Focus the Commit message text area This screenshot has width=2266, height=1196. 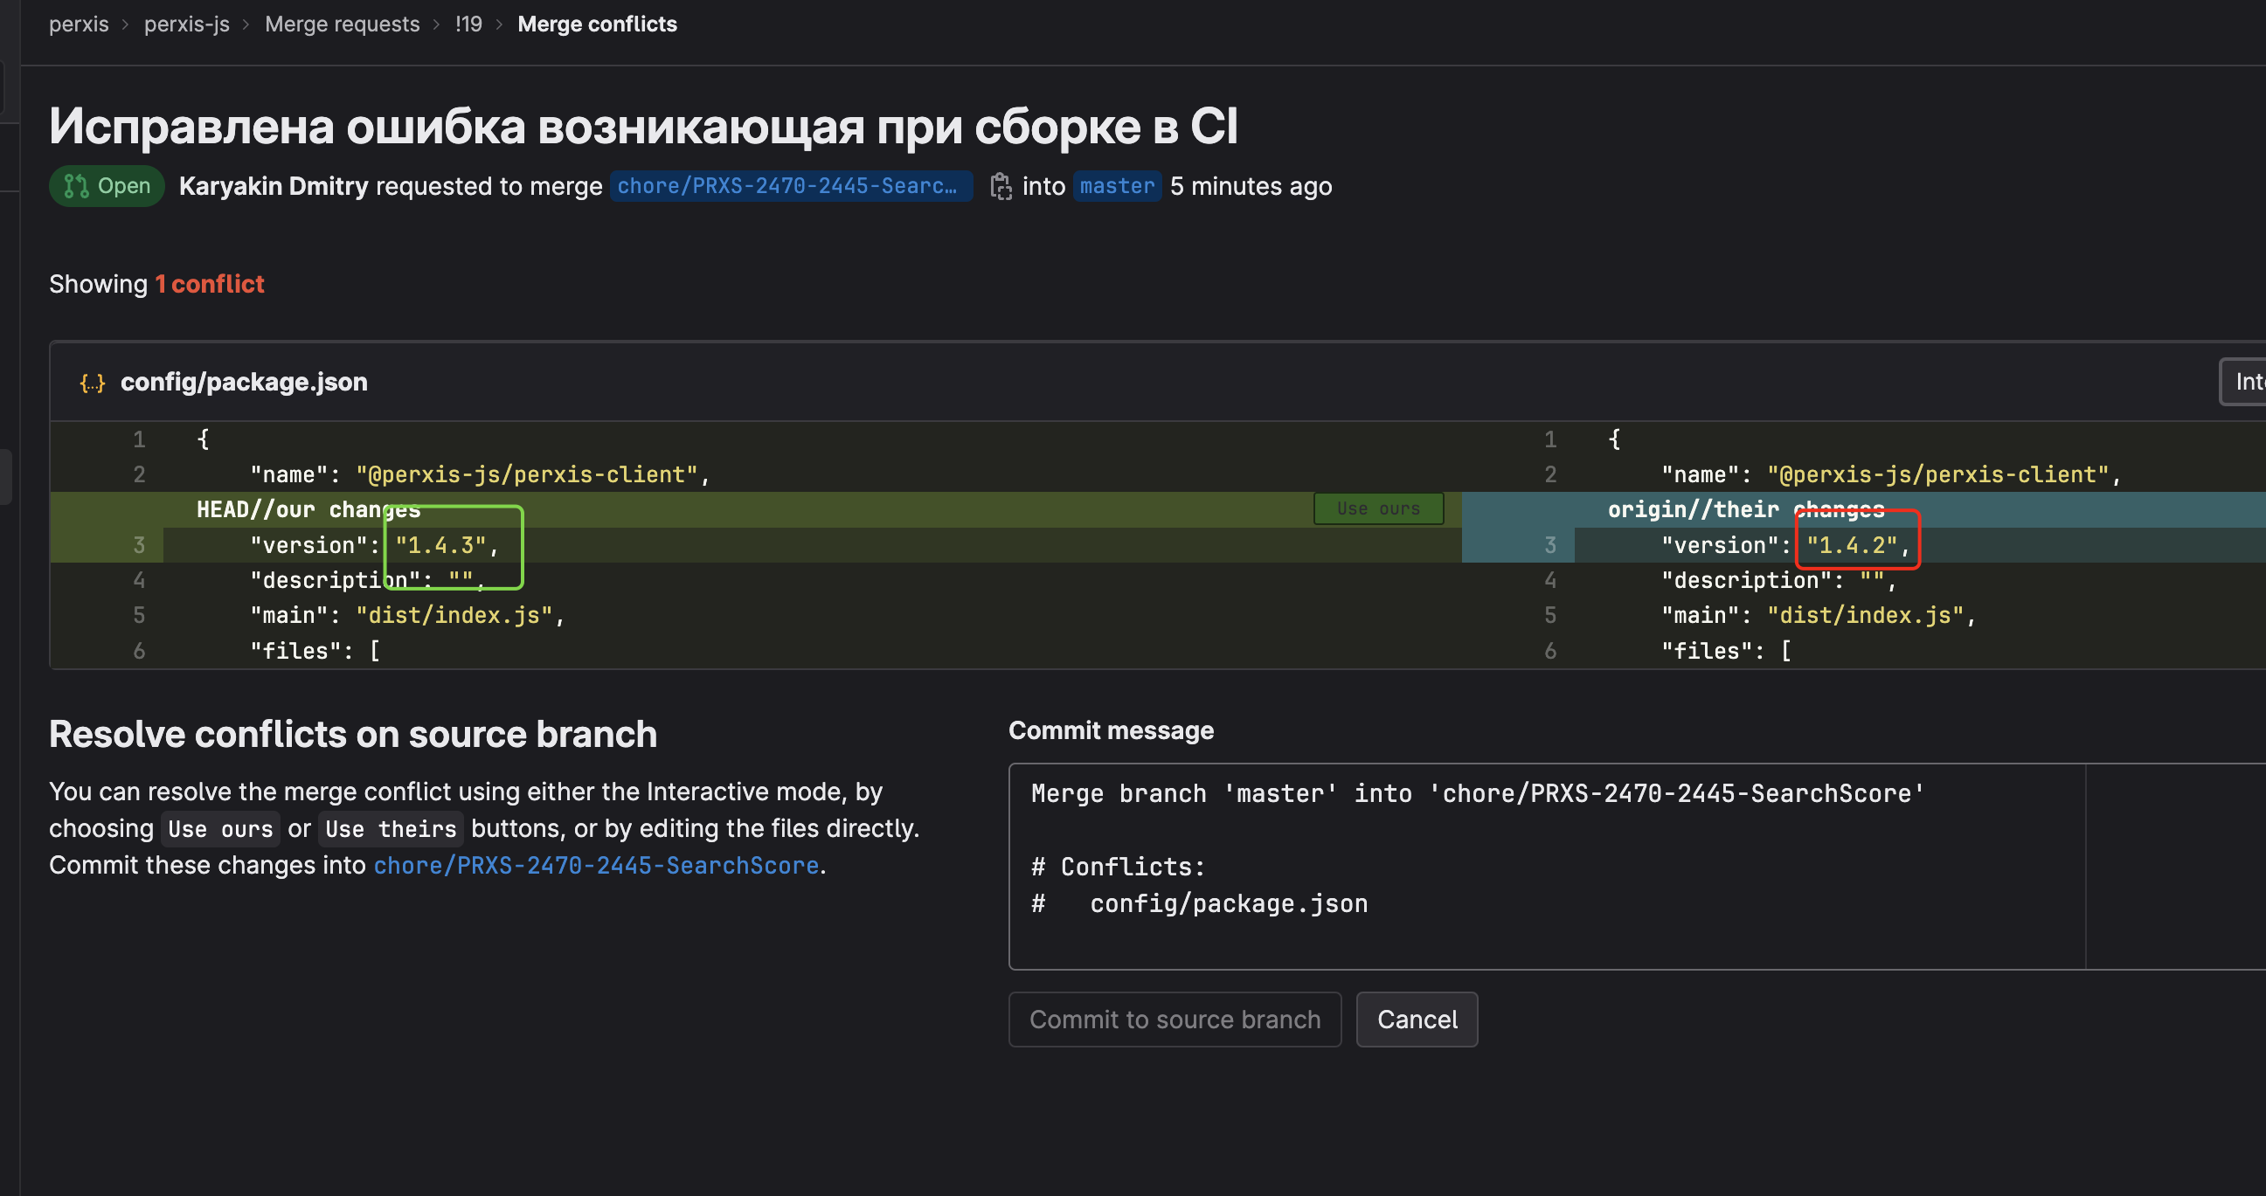coord(1636,868)
